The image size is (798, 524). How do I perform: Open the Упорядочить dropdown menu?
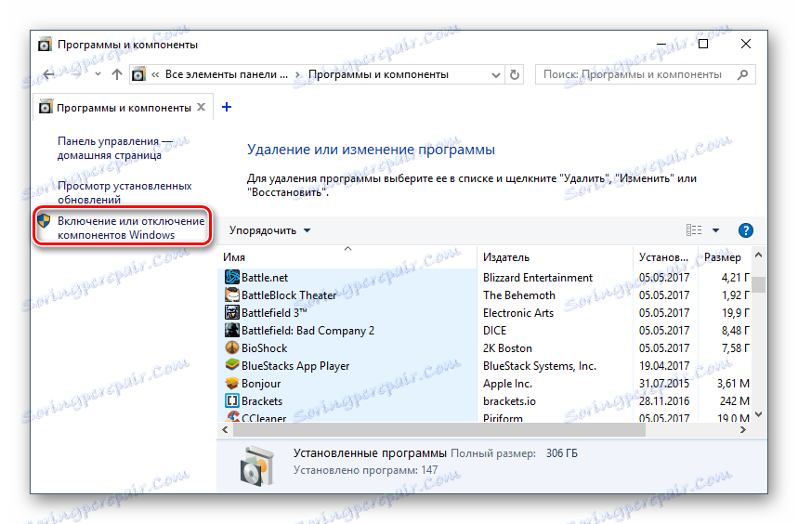(269, 230)
